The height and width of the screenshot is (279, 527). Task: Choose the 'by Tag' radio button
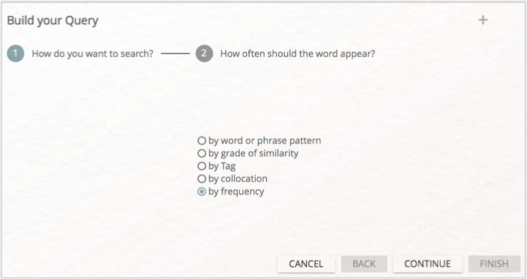202,166
